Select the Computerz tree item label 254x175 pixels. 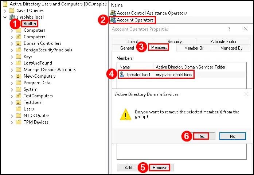tap(35, 37)
